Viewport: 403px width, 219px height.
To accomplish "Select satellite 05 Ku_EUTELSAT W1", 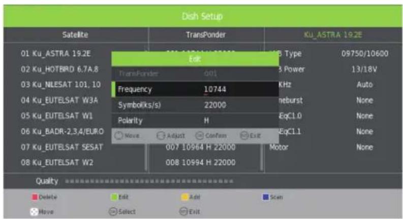I will (57, 116).
